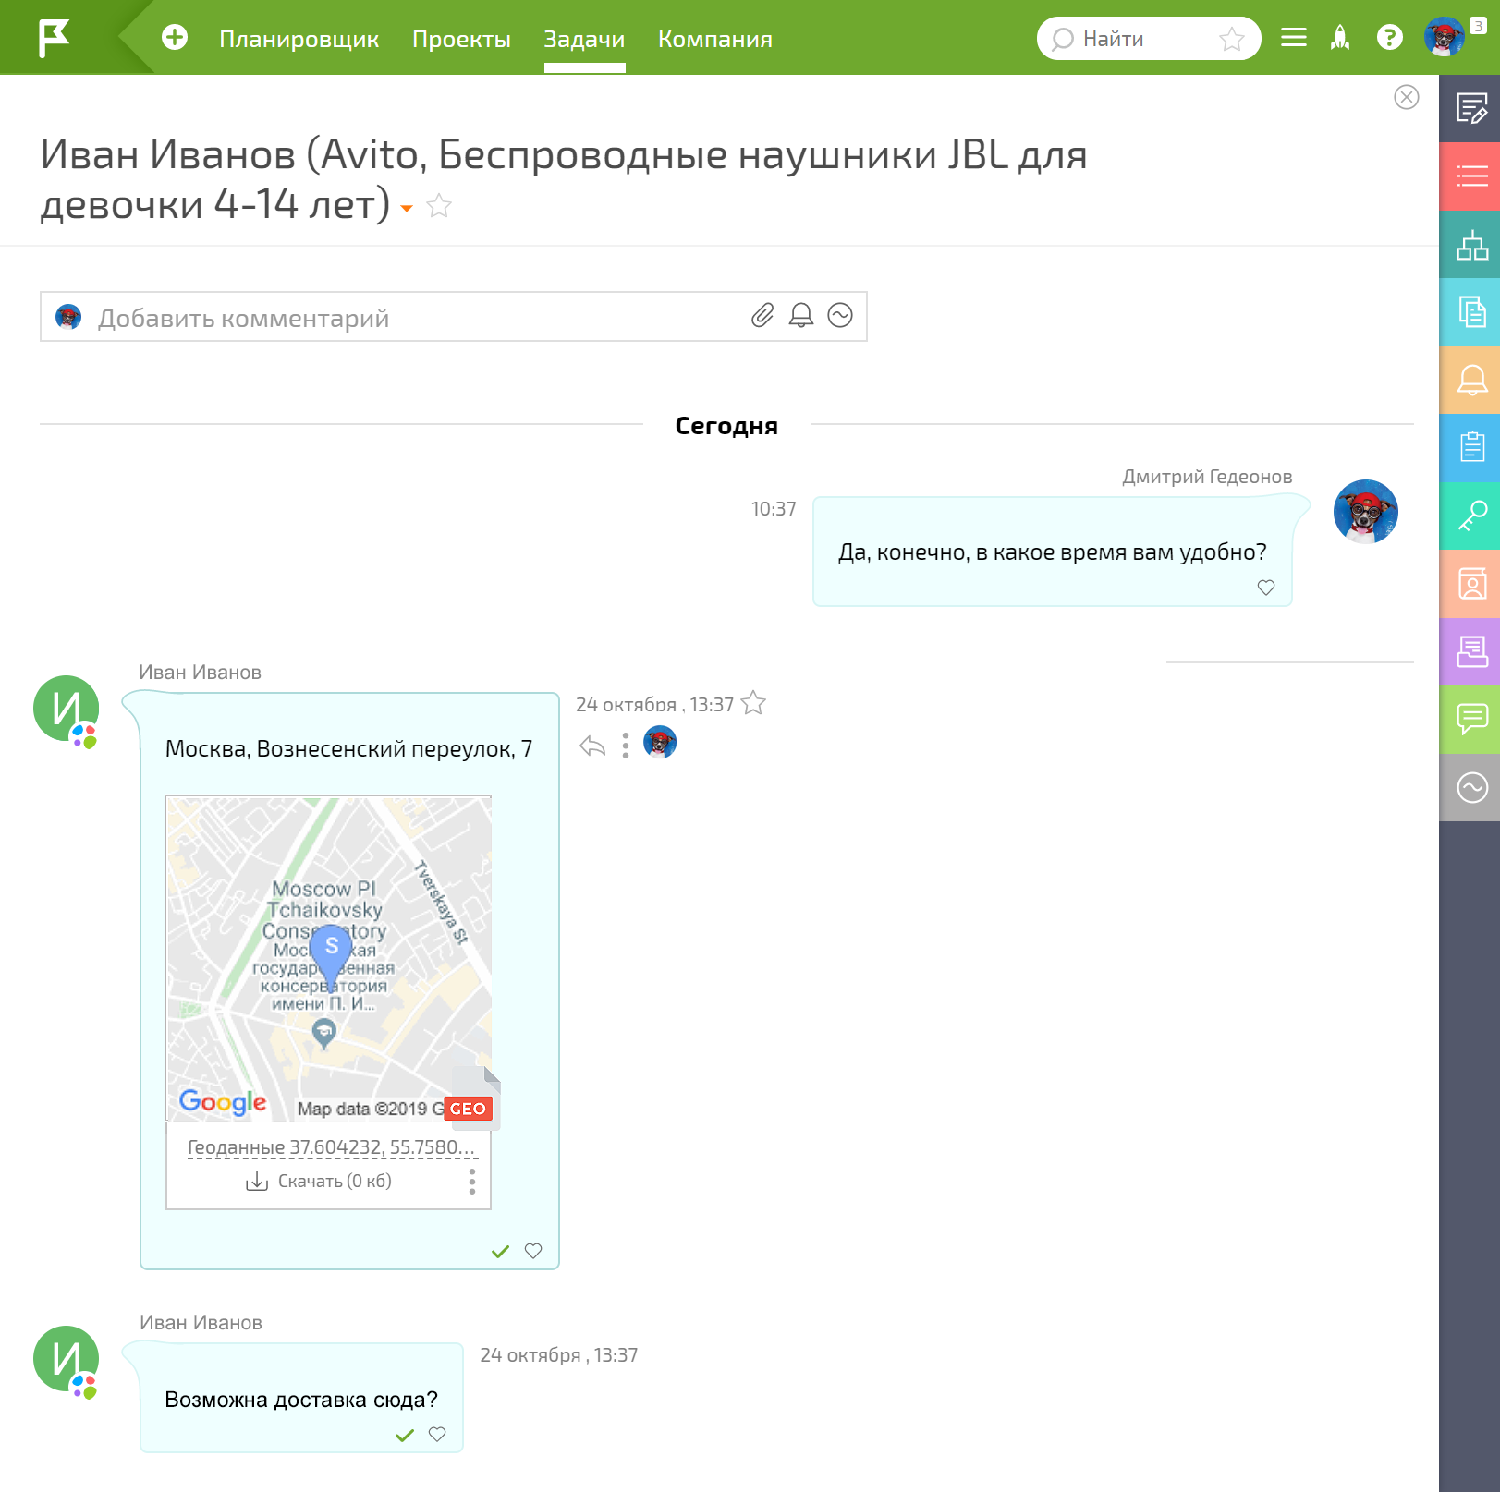The image size is (1500, 1492).
Task: Like the message from Дмитрий Гедеонов
Action: pyautogui.click(x=1266, y=588)
